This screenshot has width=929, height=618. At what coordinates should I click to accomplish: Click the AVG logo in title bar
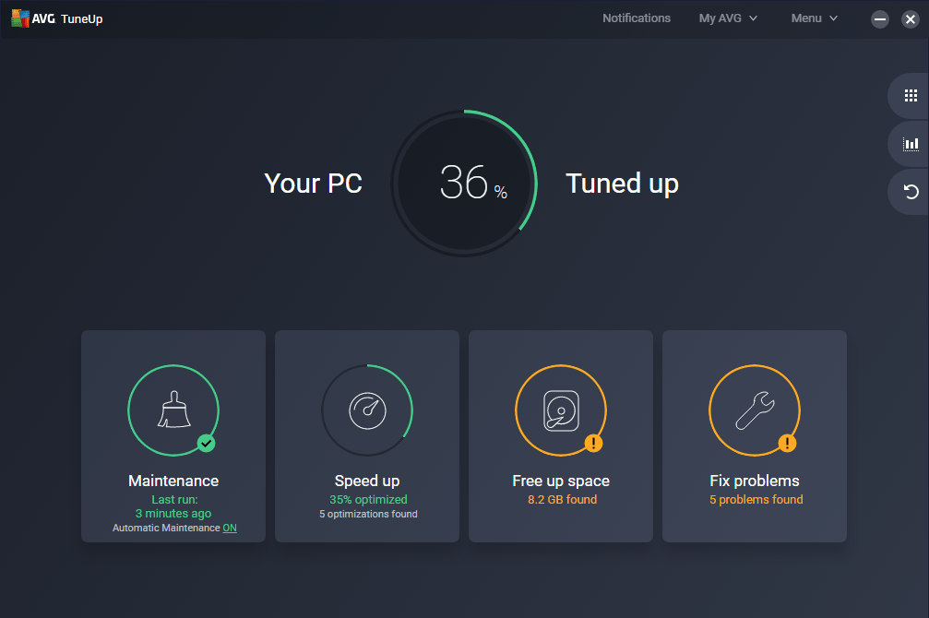pos(20,18)
